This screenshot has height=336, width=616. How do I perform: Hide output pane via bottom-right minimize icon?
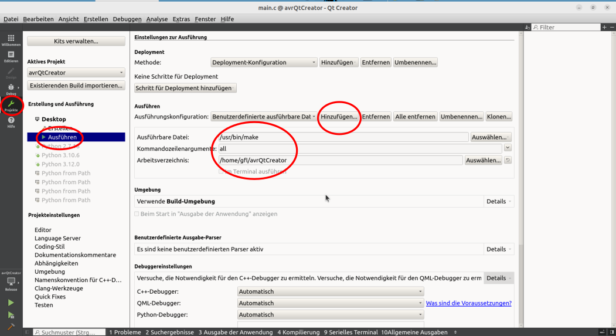[x=603, y=332]
